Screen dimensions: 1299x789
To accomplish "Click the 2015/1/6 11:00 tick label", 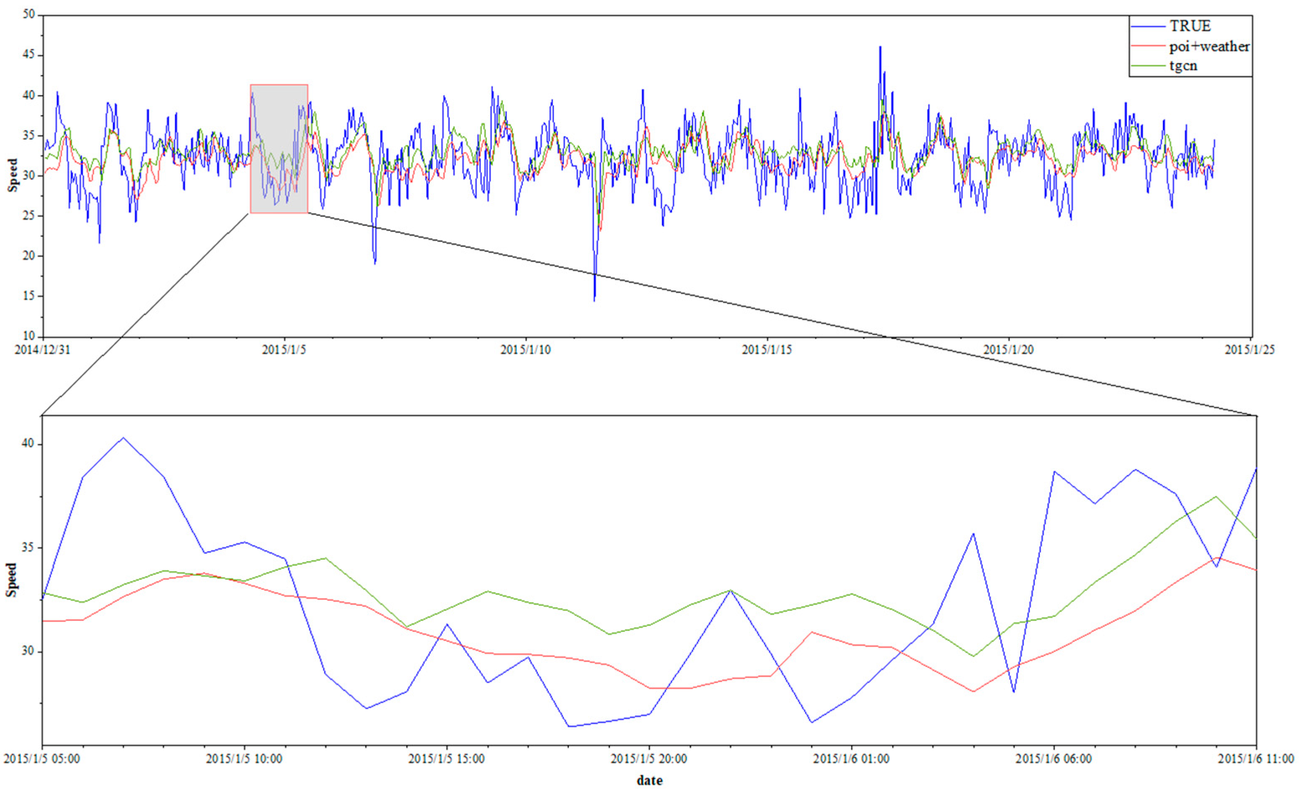I will (1256, 758).
